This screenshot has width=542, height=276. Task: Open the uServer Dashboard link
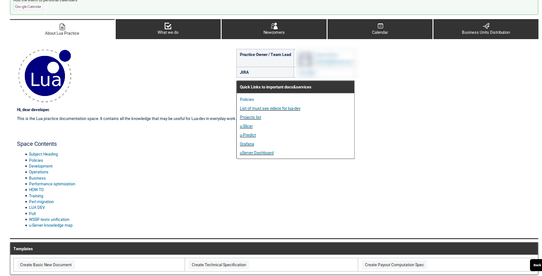[257, 153]
